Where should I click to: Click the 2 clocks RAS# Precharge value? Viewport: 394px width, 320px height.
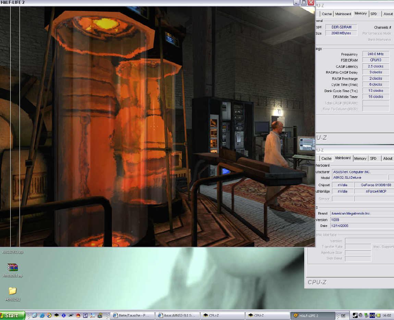375,78
